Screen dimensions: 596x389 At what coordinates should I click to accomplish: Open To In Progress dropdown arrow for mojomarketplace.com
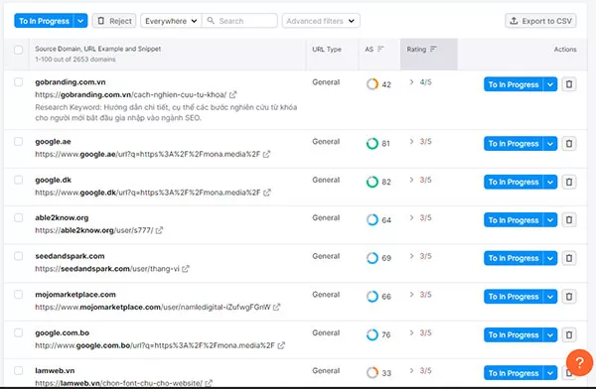pos(550,297)
